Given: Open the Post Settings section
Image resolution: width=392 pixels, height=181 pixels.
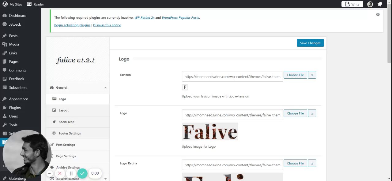Looking at the screenshot, I should (78, 145).
